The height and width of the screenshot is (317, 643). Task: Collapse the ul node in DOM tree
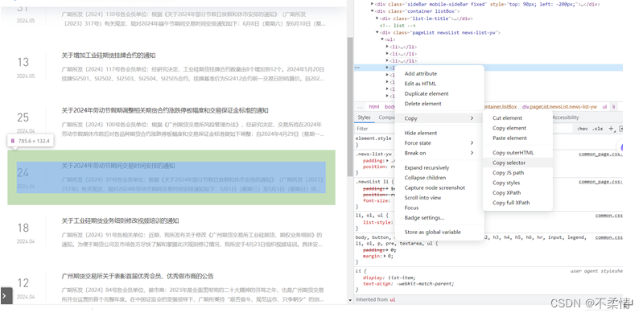tap(382, 39)
